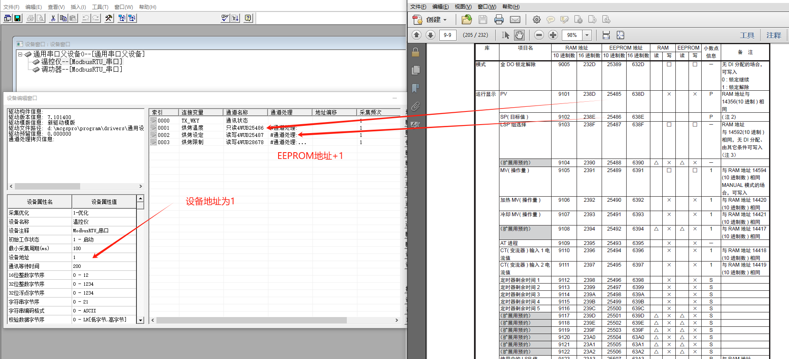Open the bookmarks panel in PDF sidebar

tap(415, 88)
